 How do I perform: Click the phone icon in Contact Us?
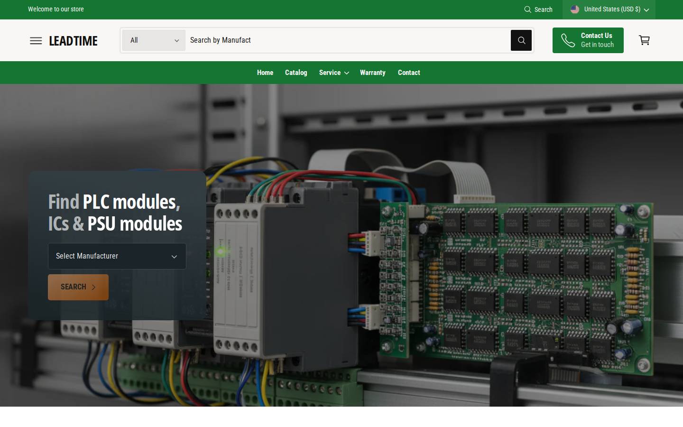[568, 40]
